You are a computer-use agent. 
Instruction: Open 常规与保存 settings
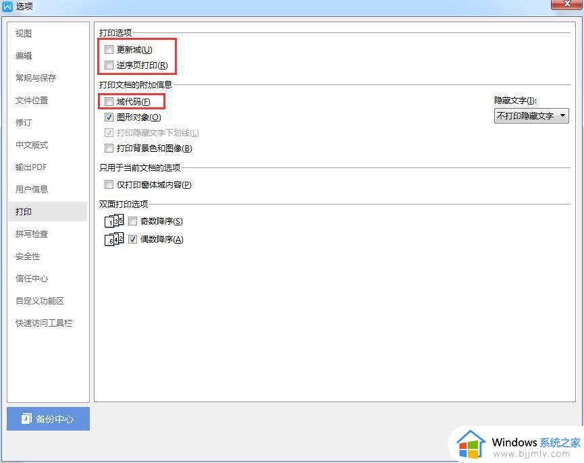(x=47, y=78)
